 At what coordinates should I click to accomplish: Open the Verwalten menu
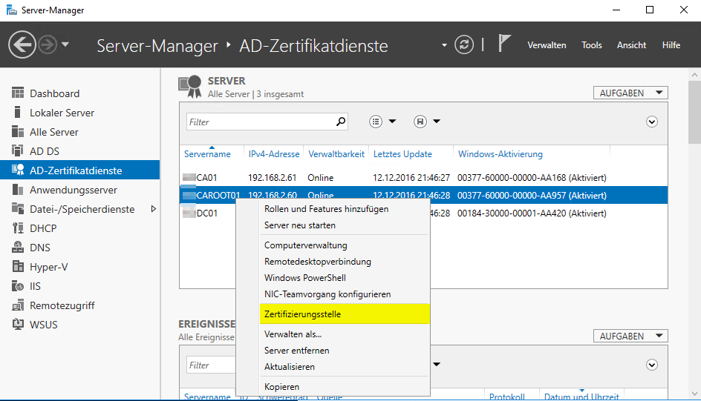tap(547, 45)
